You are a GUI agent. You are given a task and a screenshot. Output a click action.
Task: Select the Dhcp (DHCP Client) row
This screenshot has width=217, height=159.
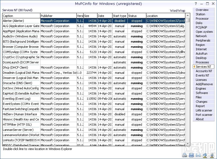point(94,67)
